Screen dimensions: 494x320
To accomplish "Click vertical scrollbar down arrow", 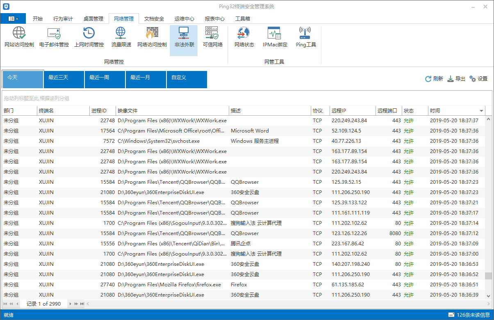I will coord(488,296).
